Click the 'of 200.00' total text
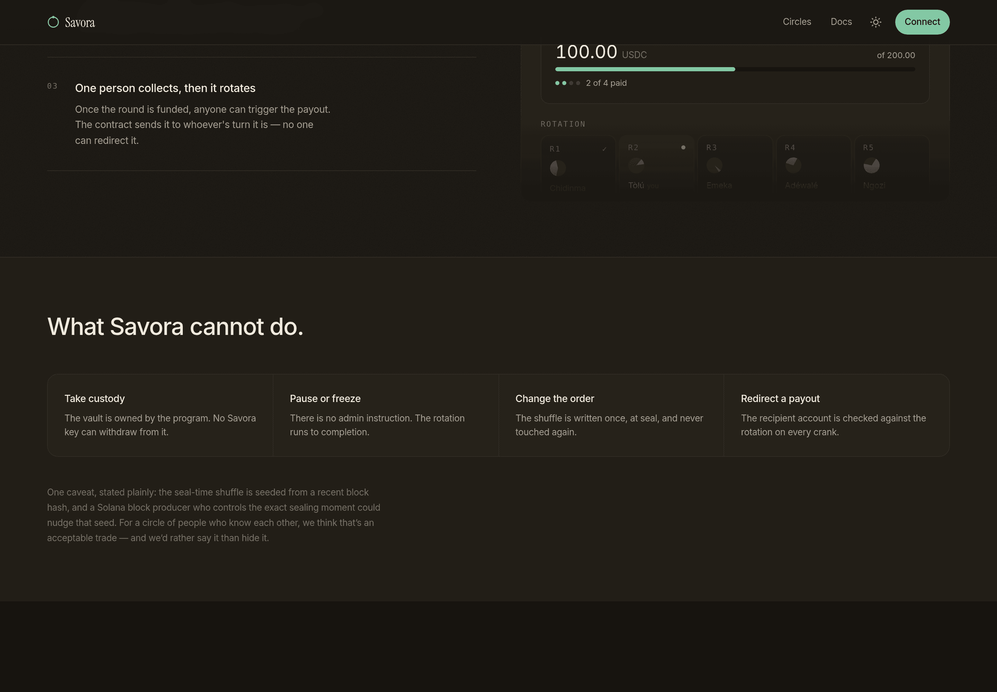This screenshot has width=997, height=692. coord(896,55)
